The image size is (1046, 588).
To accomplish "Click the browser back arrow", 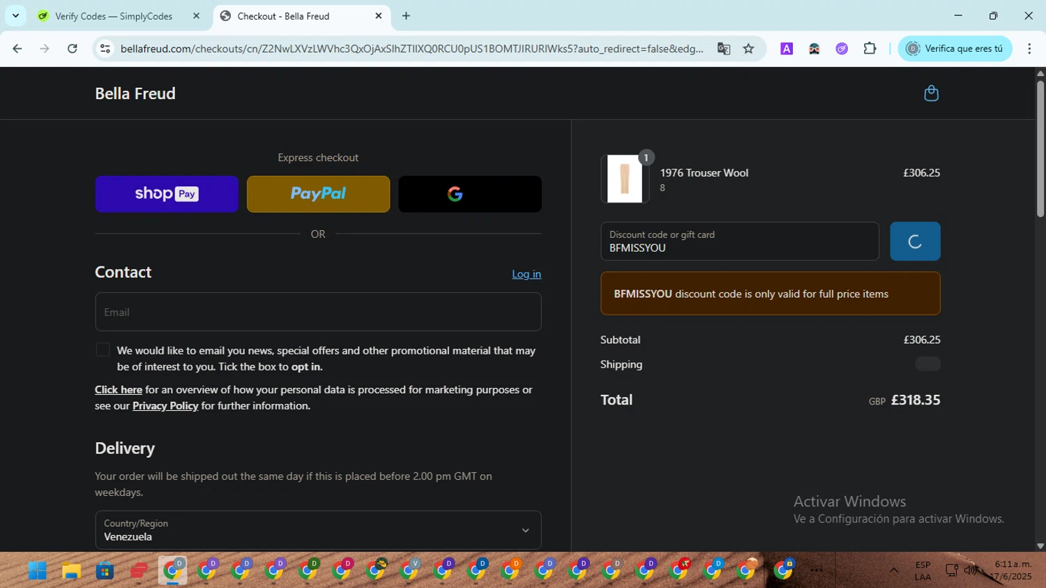I will [x=17, y=49].
